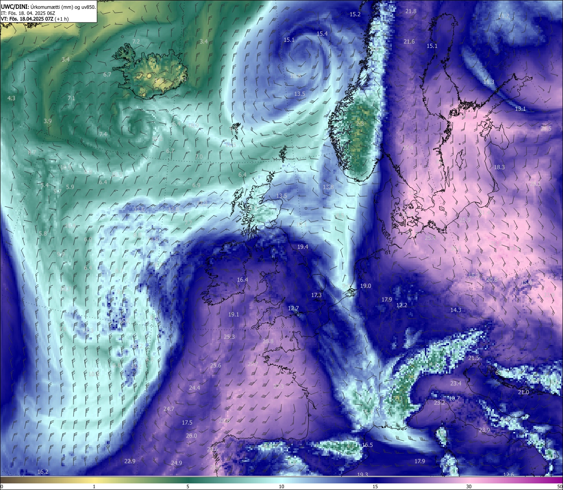Click the map value "4.3"
This screenshot has width=563, height=490.
(11, 98)
